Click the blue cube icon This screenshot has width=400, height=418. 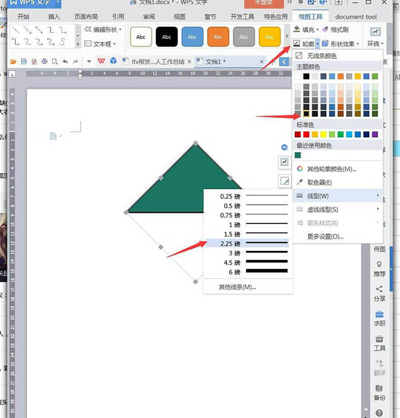pyautogui.click(x=113, y=61)
